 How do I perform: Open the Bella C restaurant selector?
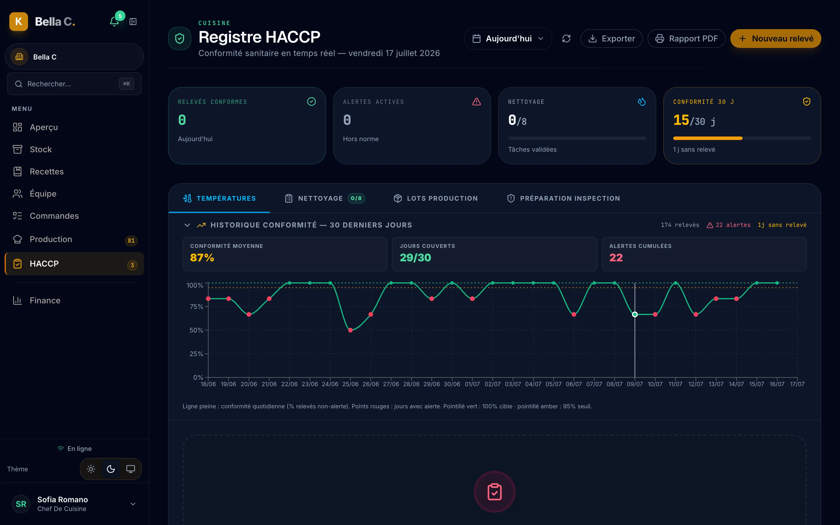coord(74,57)
